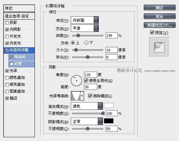Open the 描边 settings row
The width and height of the screenshot is (179, 141).
point(19,98)
